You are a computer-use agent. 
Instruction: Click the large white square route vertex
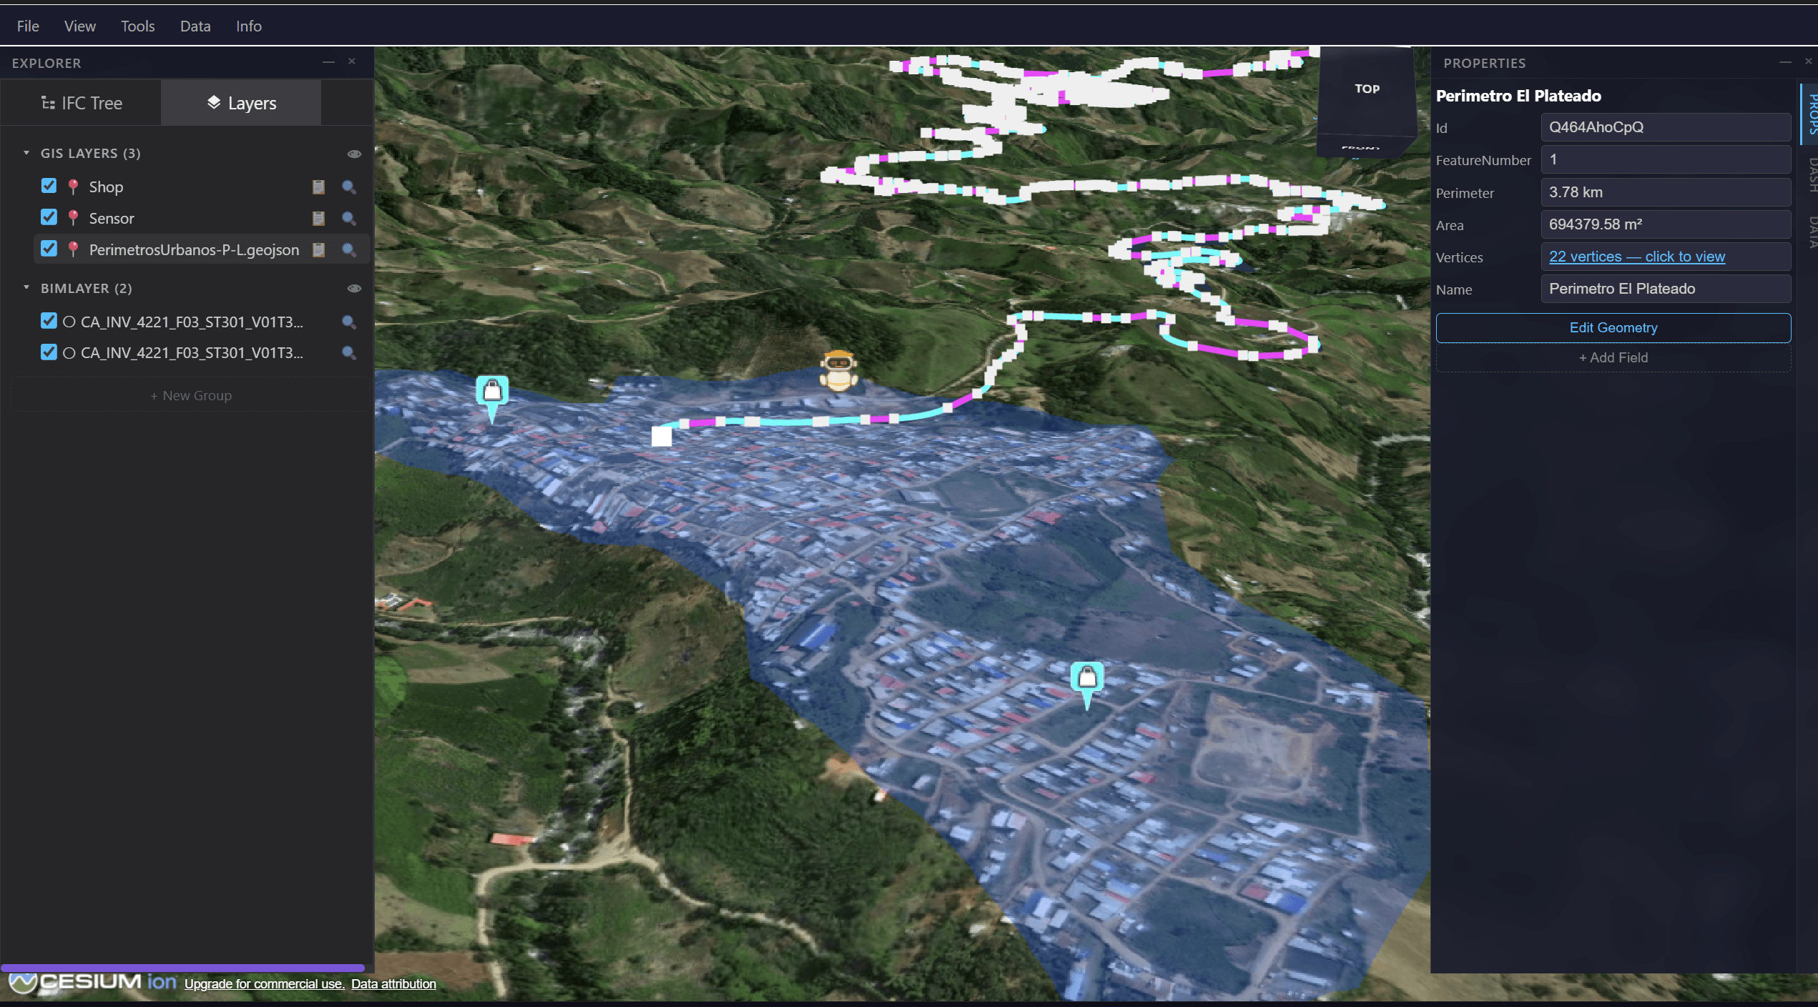tap(662, 436)
